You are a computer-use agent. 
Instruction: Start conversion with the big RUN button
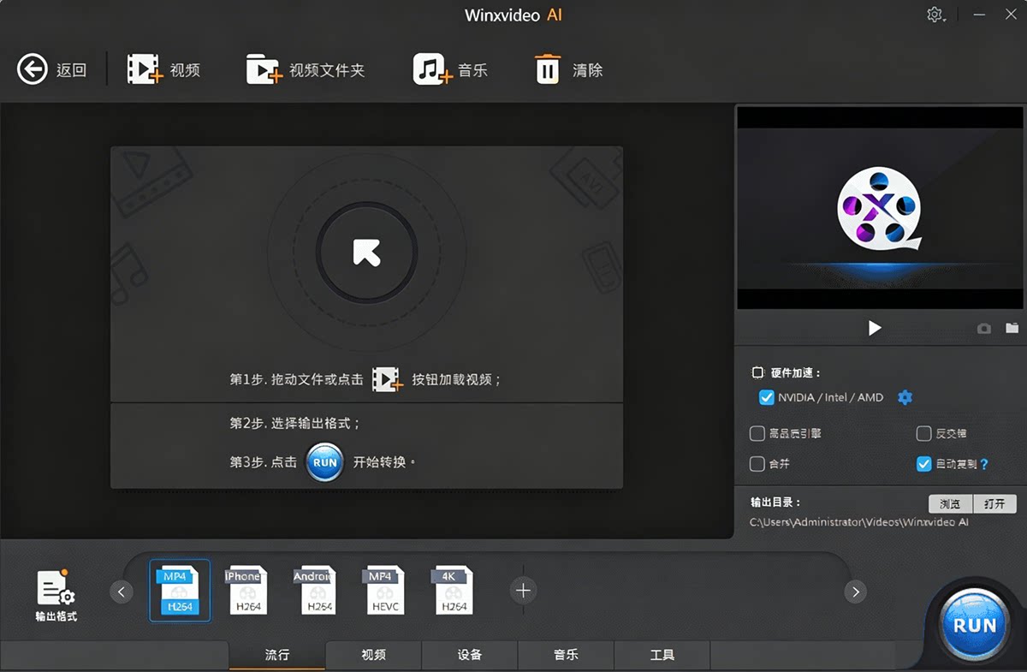click(974, 625)
